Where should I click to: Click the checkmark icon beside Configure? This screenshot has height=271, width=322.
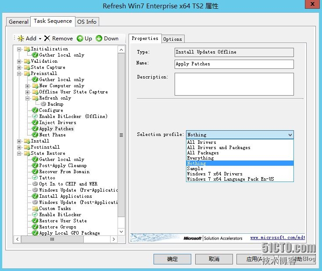[x=36, y=110]
